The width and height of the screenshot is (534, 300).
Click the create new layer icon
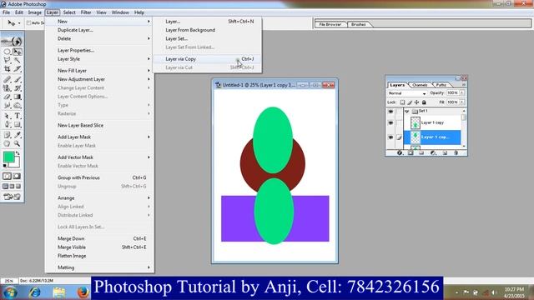tap(445, 153)
